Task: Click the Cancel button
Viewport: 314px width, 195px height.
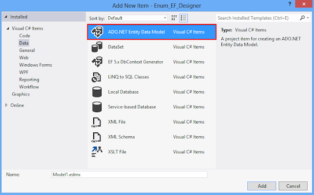Action: point(293,186)
